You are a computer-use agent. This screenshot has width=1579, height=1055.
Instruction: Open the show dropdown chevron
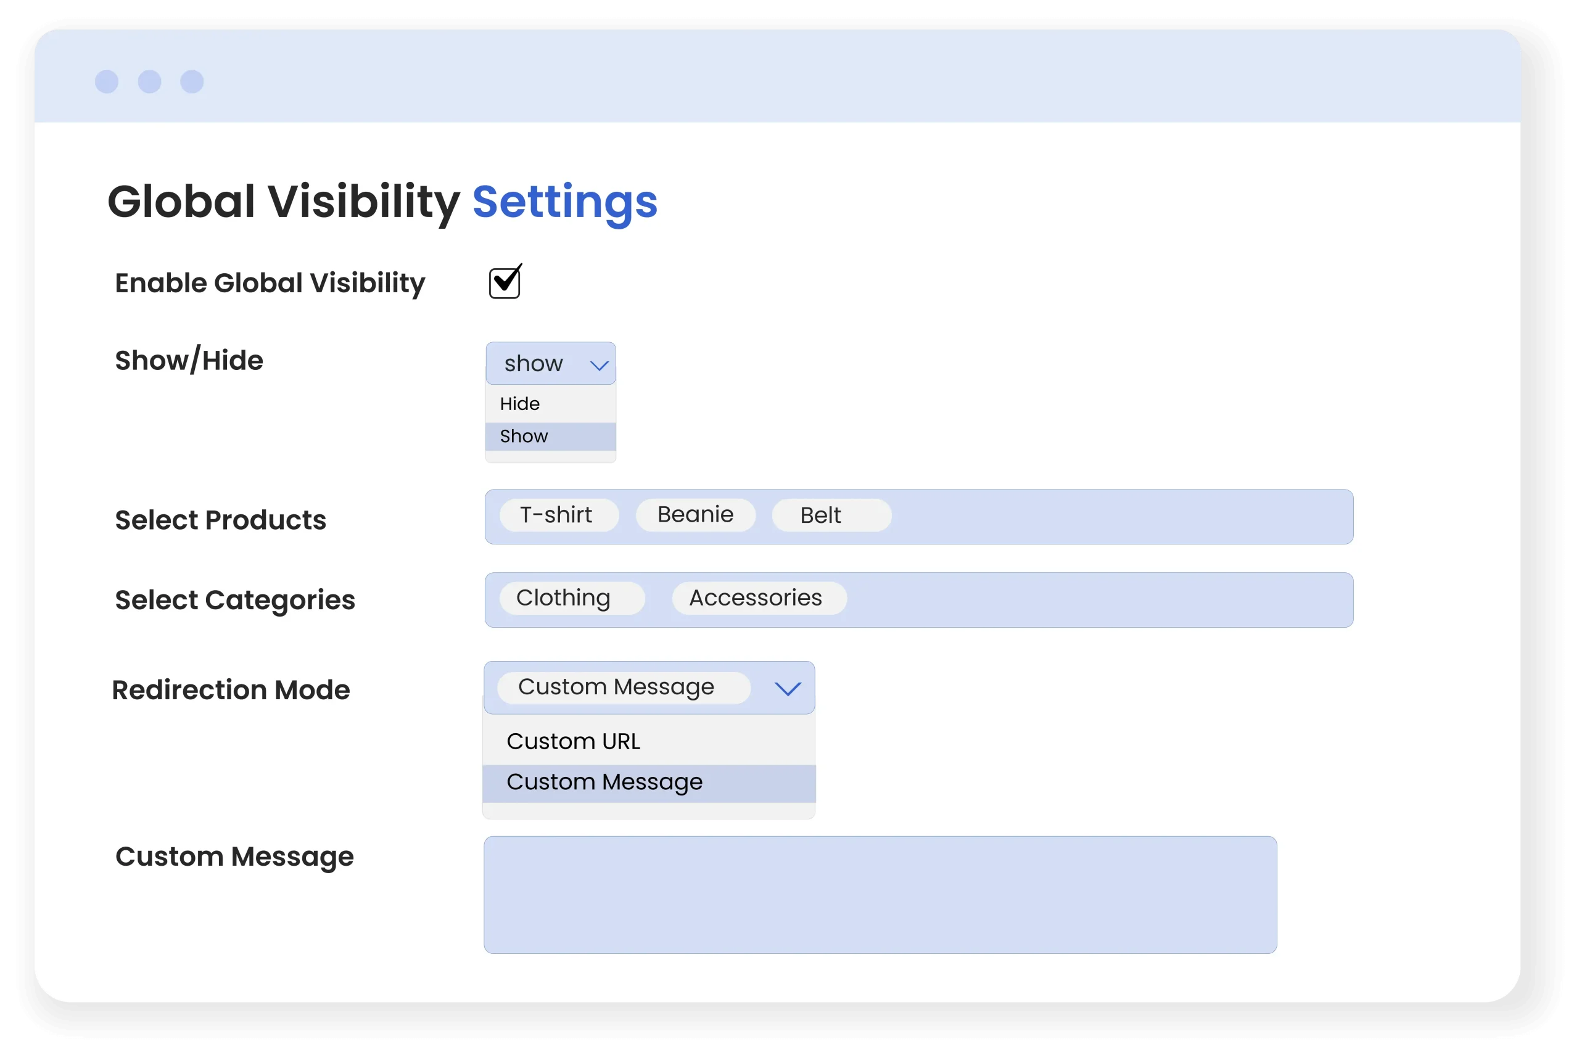[599, 364]
